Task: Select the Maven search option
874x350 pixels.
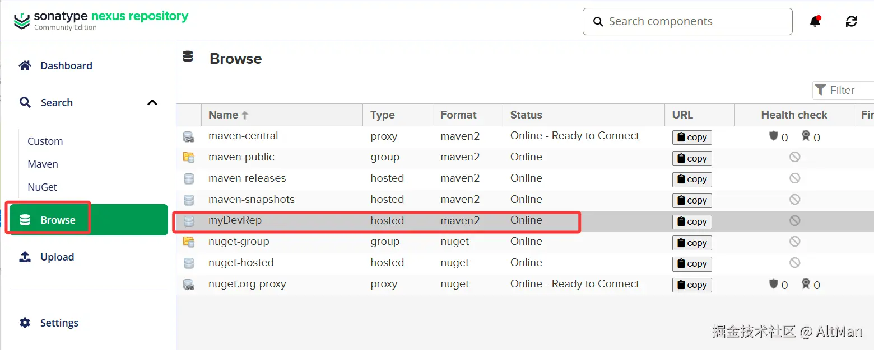Action: (x=43, y=164)
